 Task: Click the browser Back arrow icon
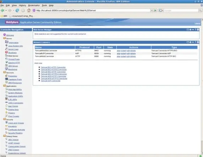click(2, 10)
